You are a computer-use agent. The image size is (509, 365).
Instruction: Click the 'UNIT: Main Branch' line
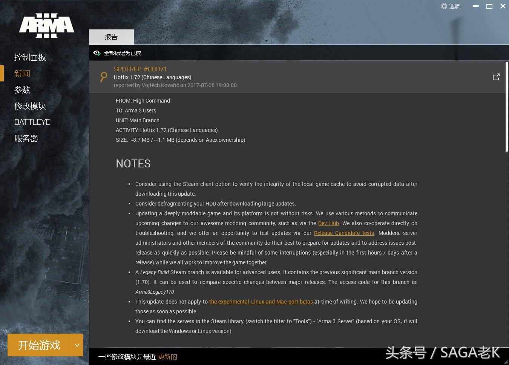(138, 120)
